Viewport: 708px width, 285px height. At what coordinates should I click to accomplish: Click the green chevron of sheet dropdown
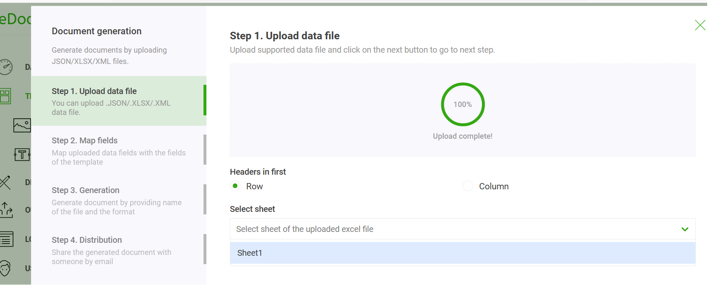click(x=685, y=229)
